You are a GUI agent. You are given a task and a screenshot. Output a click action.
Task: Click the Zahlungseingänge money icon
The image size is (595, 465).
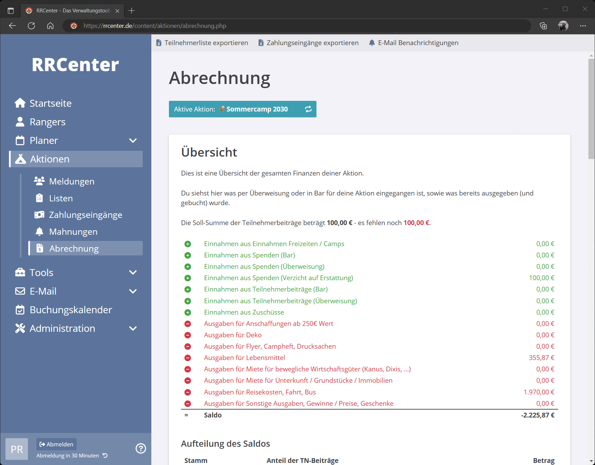[40, 214]
